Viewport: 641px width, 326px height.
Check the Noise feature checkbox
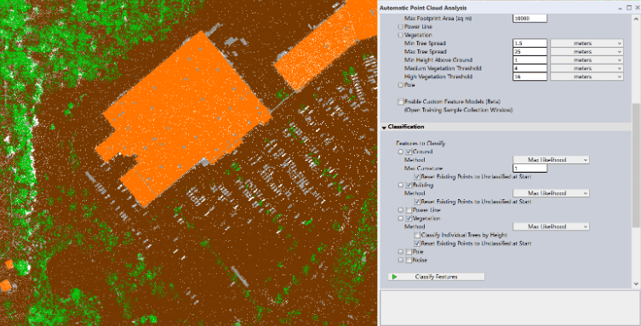tap(409, 260)
